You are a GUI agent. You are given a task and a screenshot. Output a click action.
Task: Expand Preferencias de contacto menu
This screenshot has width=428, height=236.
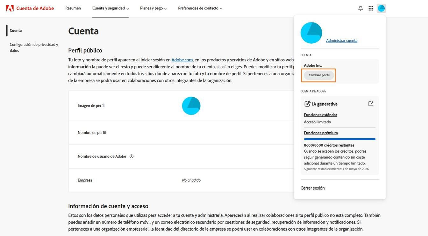click(x=200, y=8)
